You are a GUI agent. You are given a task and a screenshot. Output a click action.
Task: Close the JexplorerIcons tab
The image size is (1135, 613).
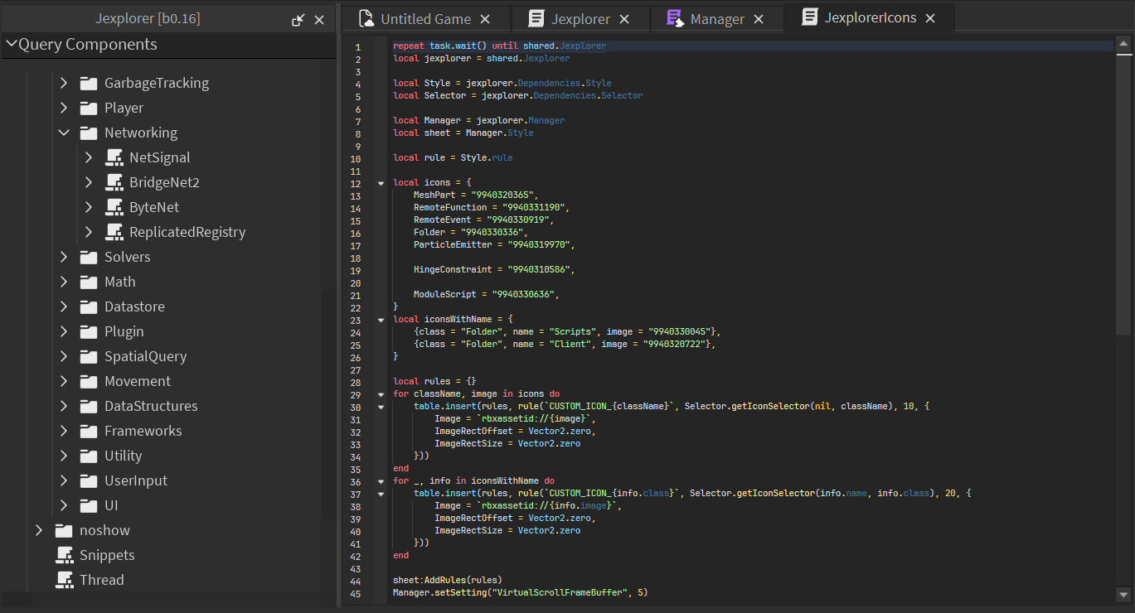point(930,18)
